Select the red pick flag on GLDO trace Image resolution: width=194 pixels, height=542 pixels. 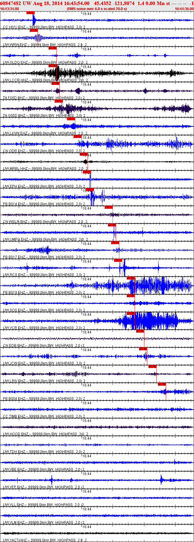pos(53,48)
